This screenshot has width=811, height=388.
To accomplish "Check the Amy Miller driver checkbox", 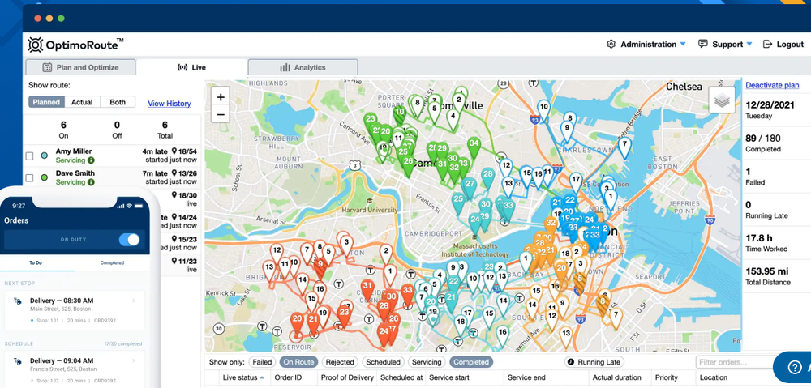I will tap(30, 156).
